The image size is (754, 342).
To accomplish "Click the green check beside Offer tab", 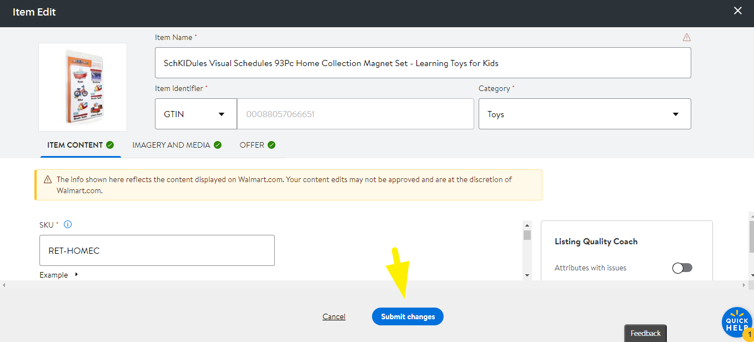I will coord(272,145).
